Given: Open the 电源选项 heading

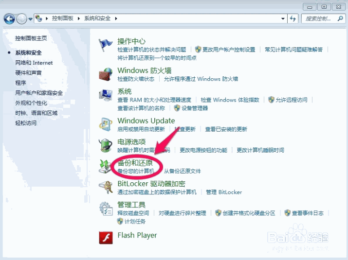Looking at the screenshot, I should pyautogui.click(x=131, y=141).
